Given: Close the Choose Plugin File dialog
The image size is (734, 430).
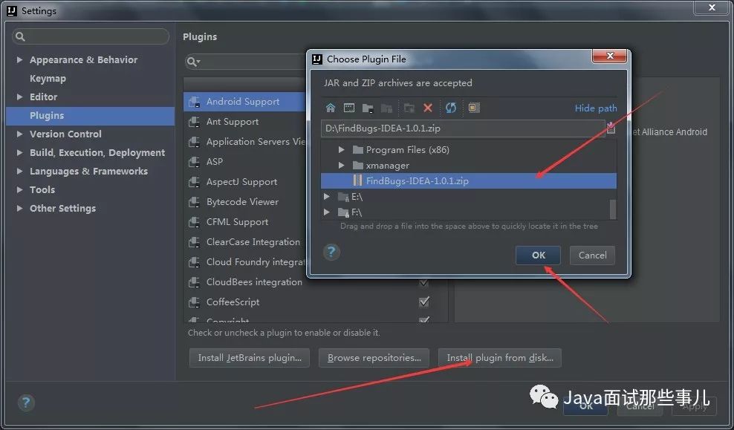Looking at the screenshot, I should (609, 56).
